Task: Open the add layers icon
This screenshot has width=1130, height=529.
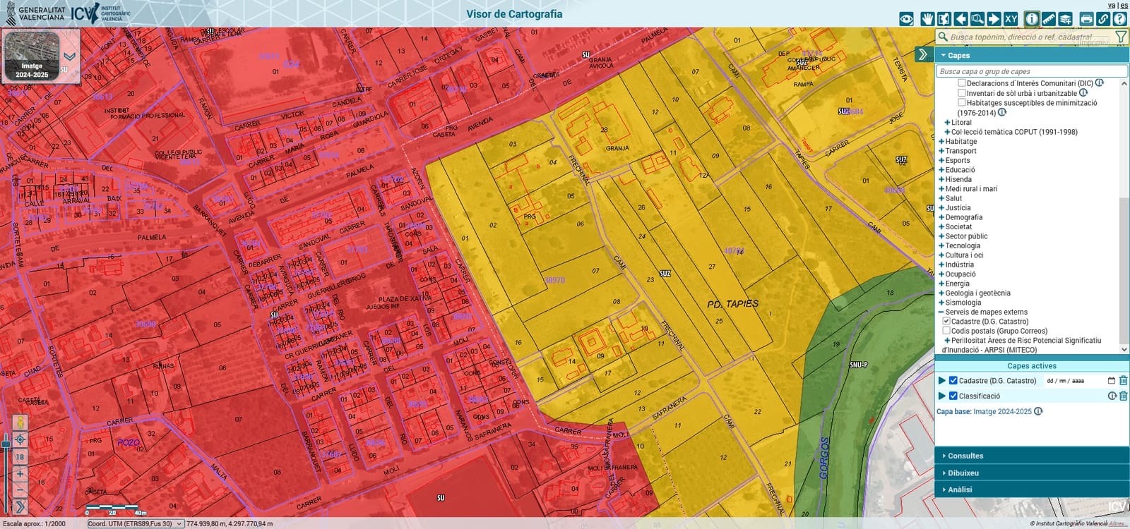Action: [x=1066, y=19]
